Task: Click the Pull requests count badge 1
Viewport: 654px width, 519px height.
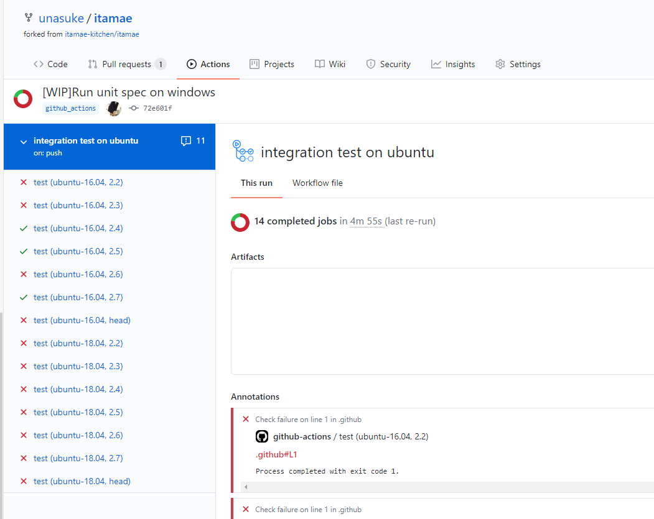Action: coord(161,64)
